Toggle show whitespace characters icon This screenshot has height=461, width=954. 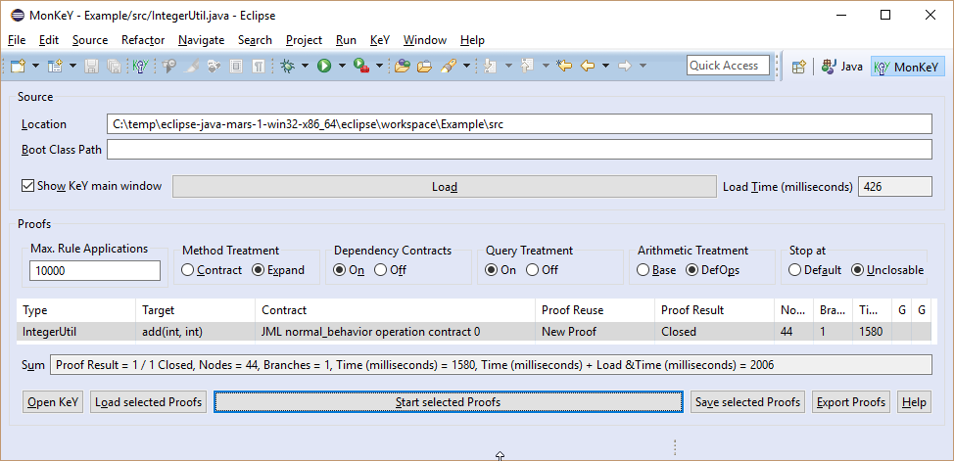point(259,66)
